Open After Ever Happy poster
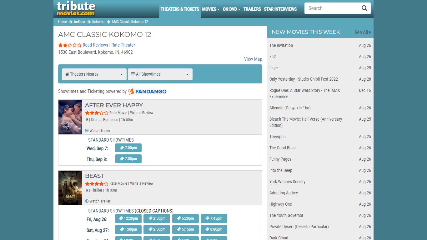Viewport: 427px width, 240px height. click(70, 117)
